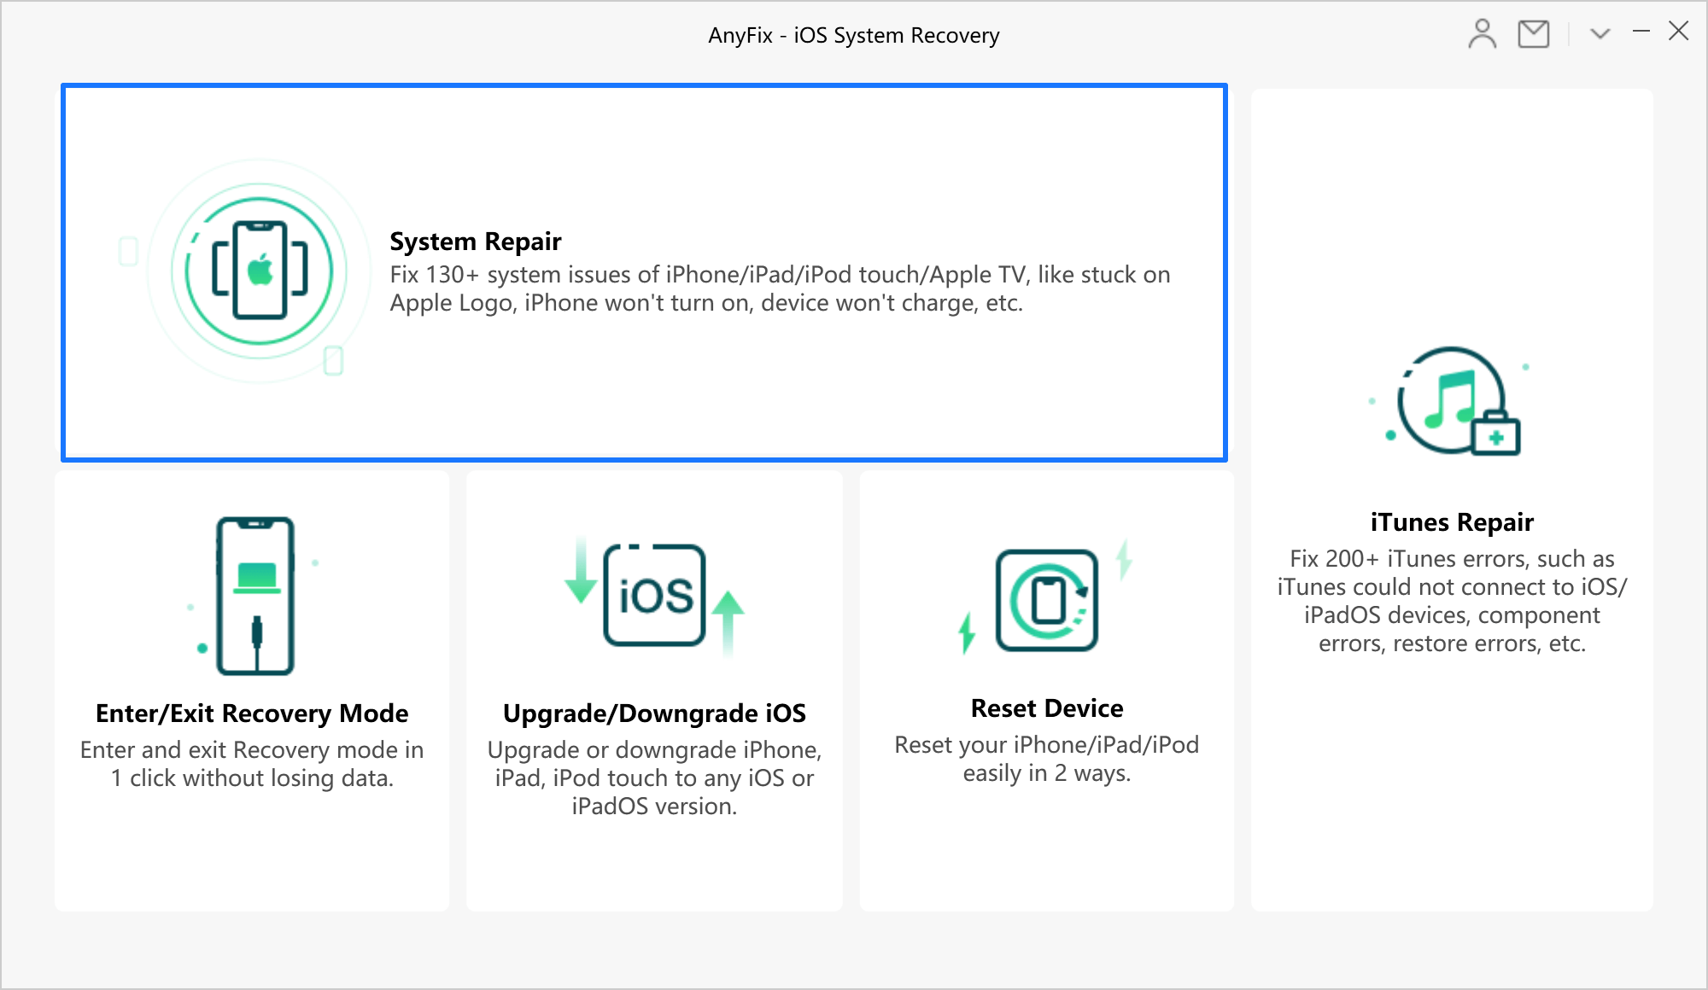Click the iTunes Repair music note icon
1708x990 pixels.
[x=1454, y=401]
